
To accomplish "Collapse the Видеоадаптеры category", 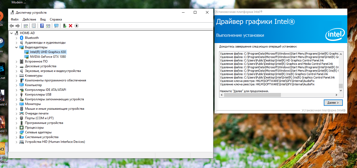I will pos(17,47).
